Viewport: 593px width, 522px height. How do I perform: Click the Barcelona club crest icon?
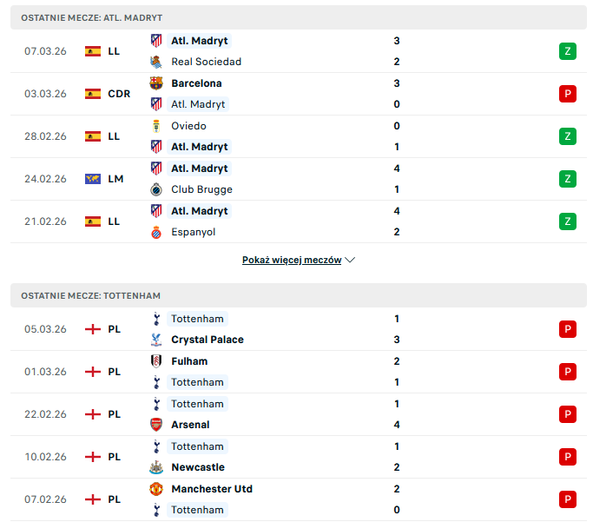point(156,83)
